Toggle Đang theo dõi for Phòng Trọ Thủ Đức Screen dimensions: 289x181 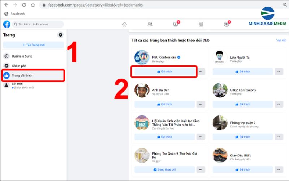(x=164, y=169)
